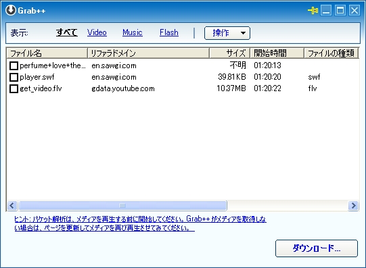Check the player.swf file checkbox
366x268 pixels.
click(x=14, y=77)
